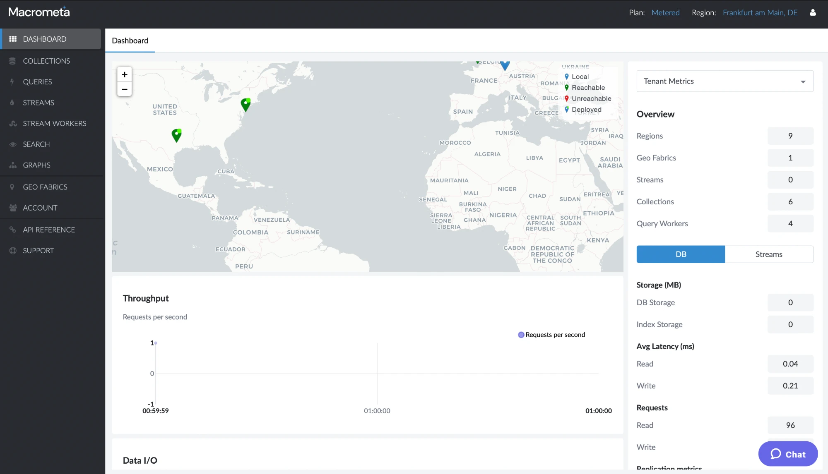The height and width of the screenshot is (474, 828).
Task: Click the Streams droplet icon
Action: pos(12,103)
